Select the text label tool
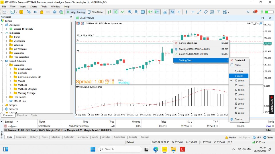The height and width of the screenshot is (154, 275). tap(219, 12)
